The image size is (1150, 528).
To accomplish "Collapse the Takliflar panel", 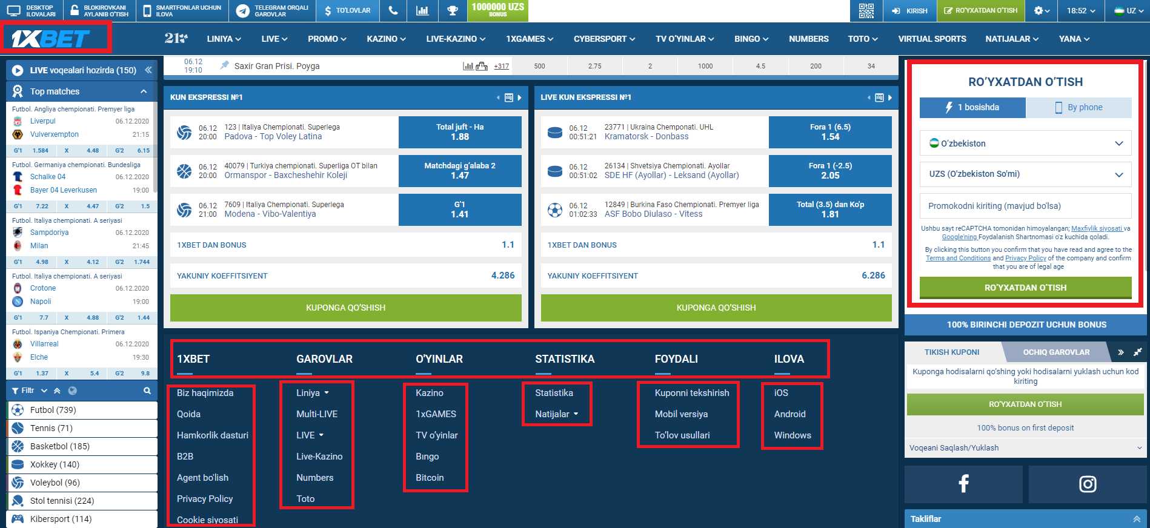I will (1137, 519).
